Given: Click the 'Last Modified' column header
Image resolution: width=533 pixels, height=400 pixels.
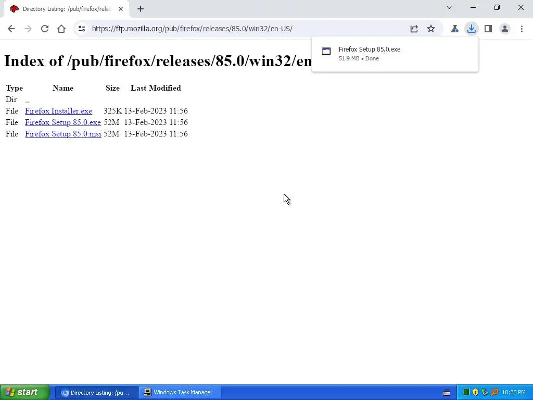Looking at the screenshot, I should click(x=156, y=88).
